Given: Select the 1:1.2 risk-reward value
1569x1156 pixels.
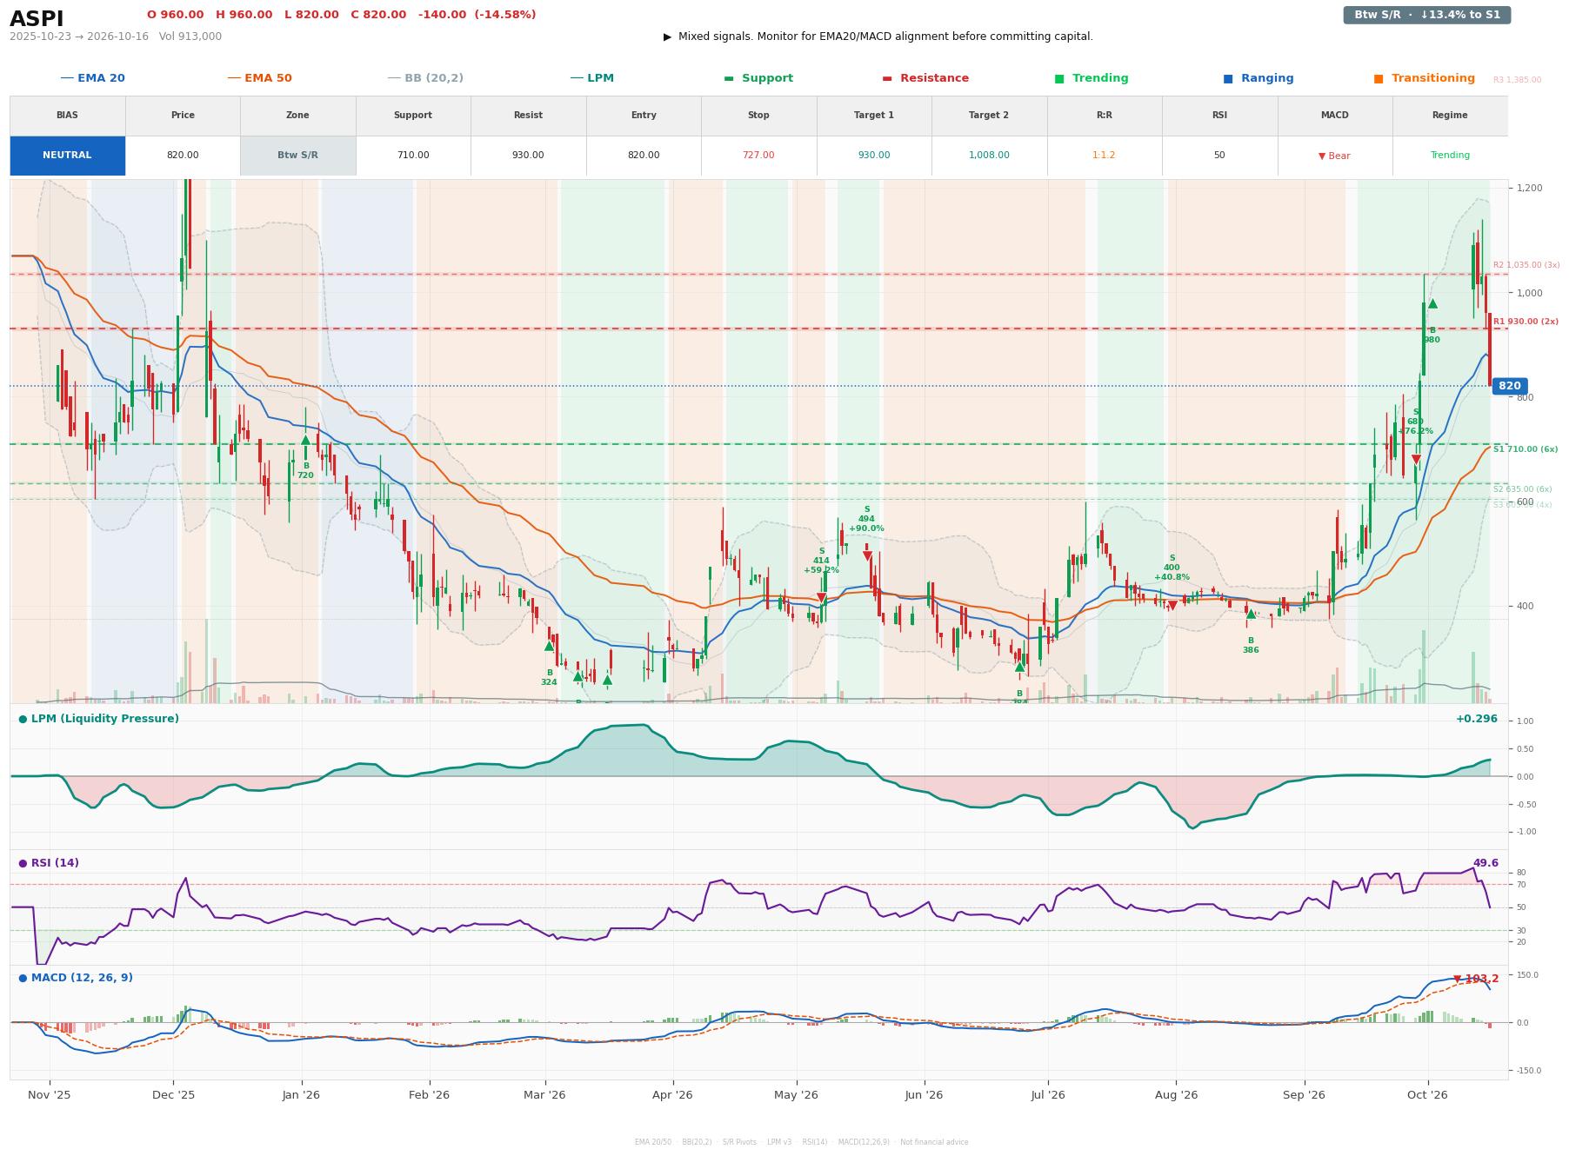Looking at the screenshot, I should (x=1104, y=156).
